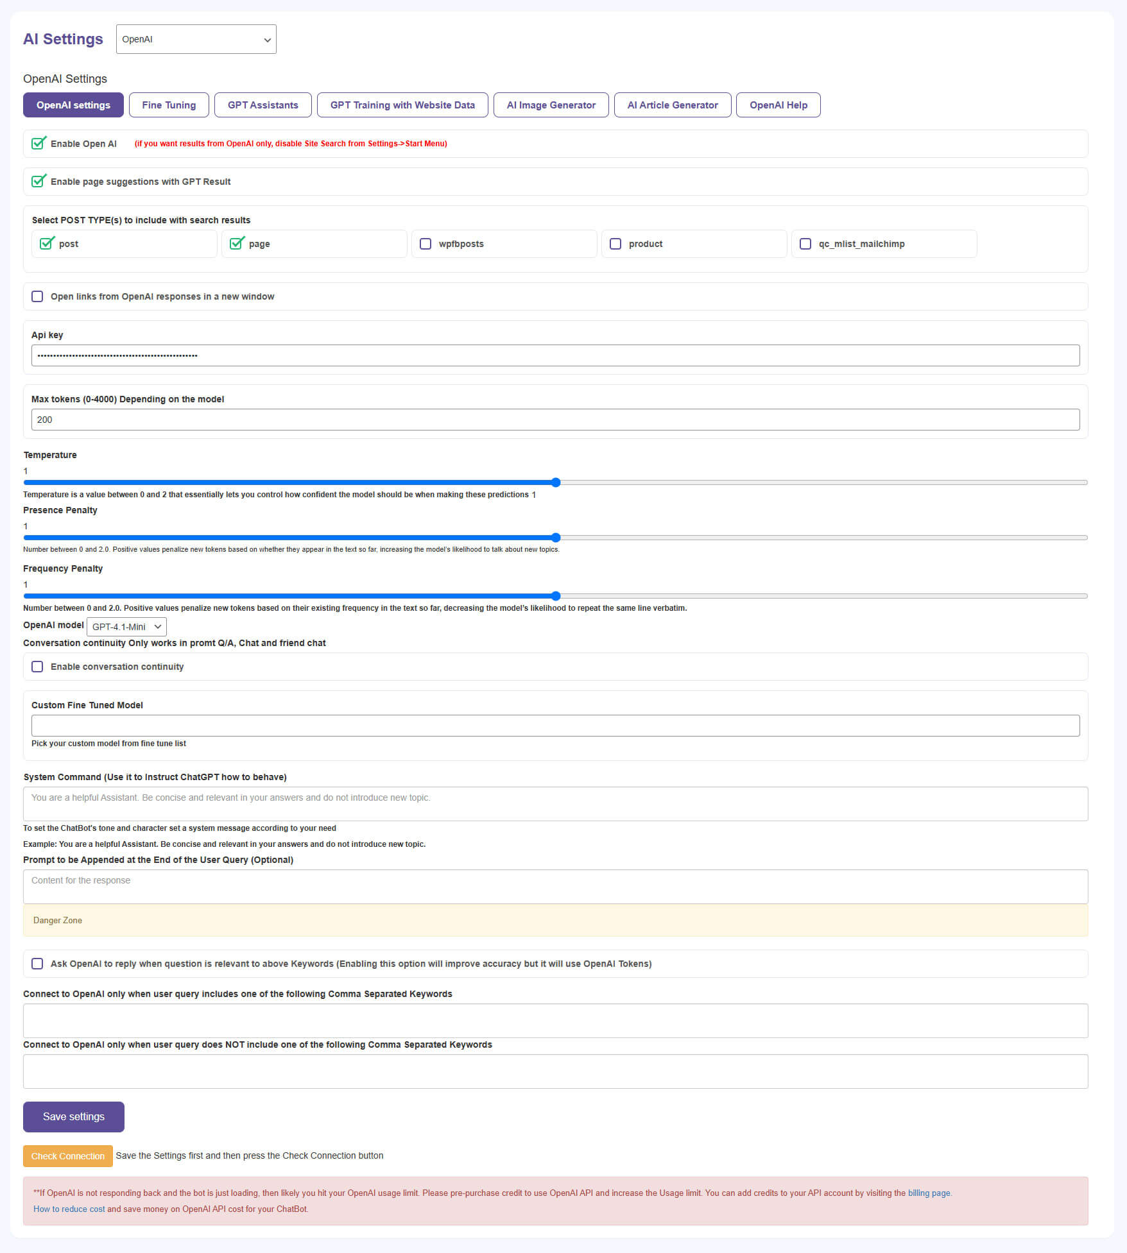Adjust the Temperature slider
Viewport: 1127px width, 1253px height.
coord(556,482)
